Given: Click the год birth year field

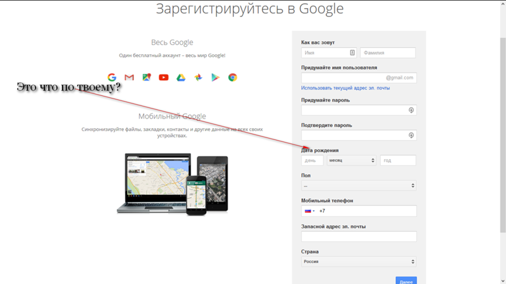Looking at the screenshot, I should tap(398, 160).
